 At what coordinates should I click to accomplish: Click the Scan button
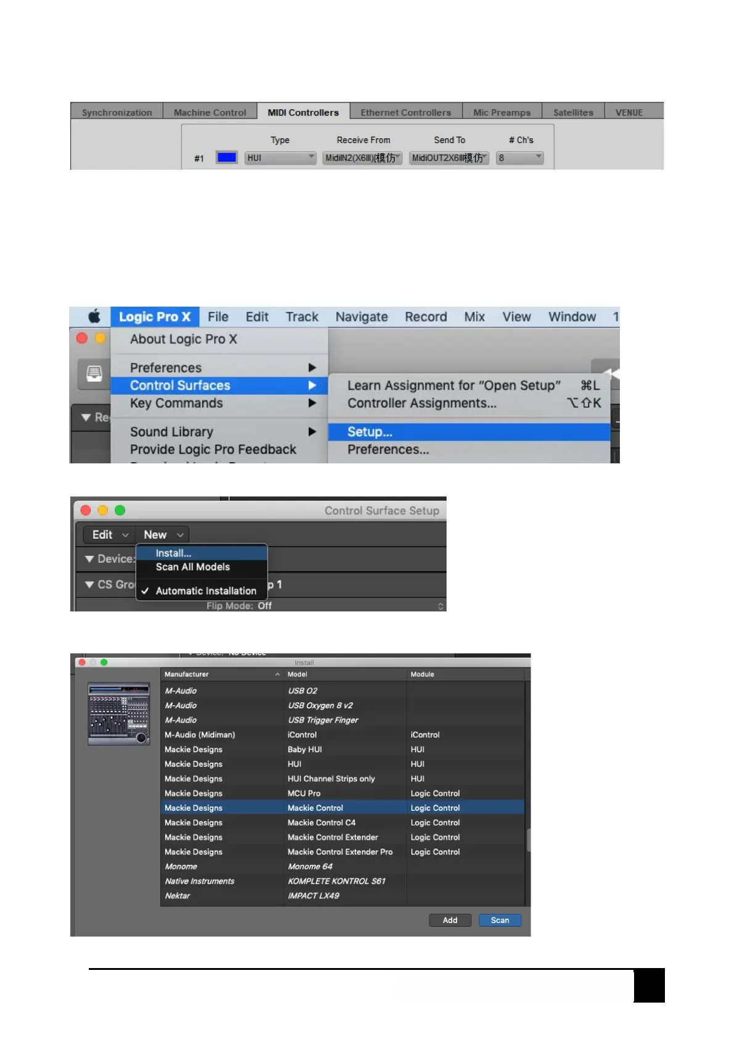pos(500,920)
